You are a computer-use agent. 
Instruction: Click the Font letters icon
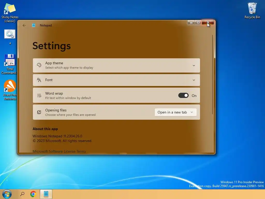click(x=39, y=80)
